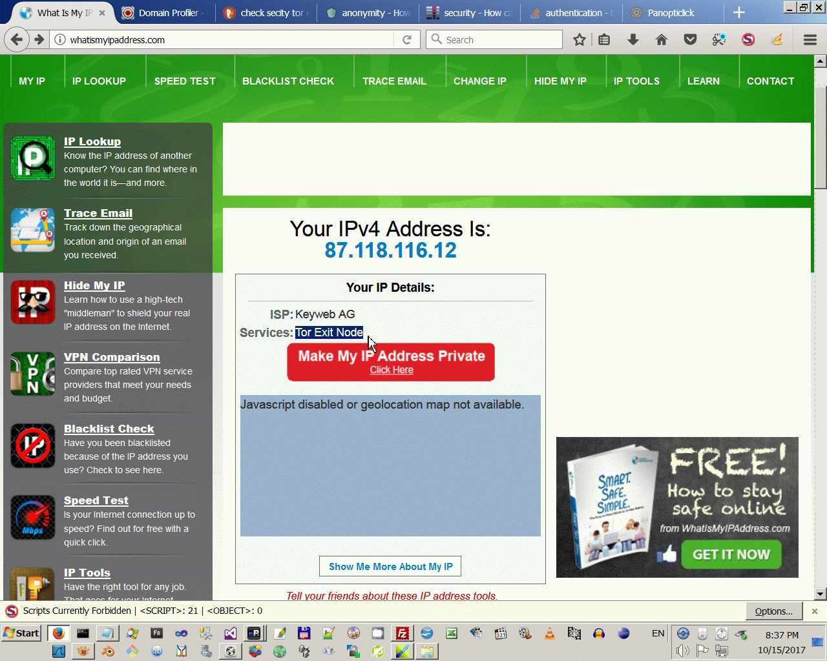Focus the browser Search box
The height and width of the screenshot is (661, 827).
click(x=494, y=39)
